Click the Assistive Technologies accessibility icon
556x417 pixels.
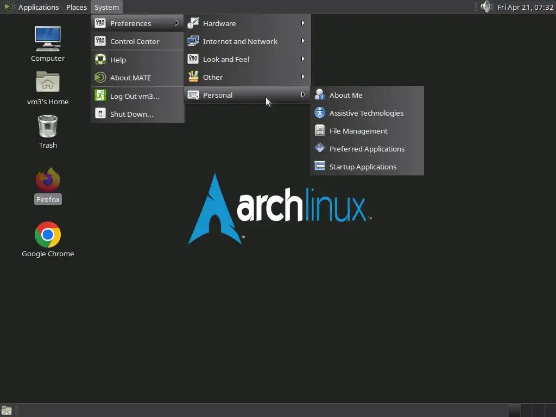click(319, 112)
